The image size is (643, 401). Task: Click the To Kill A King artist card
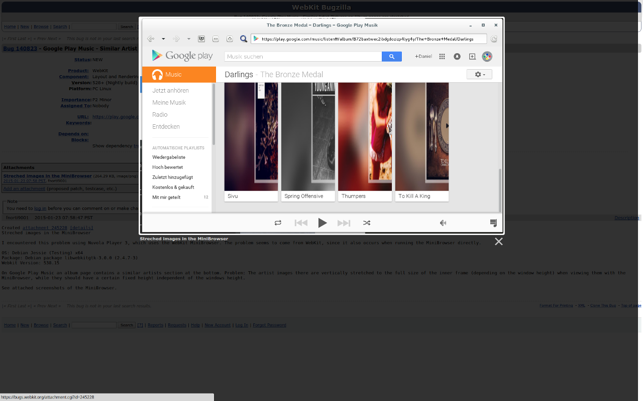coord(422,142)
